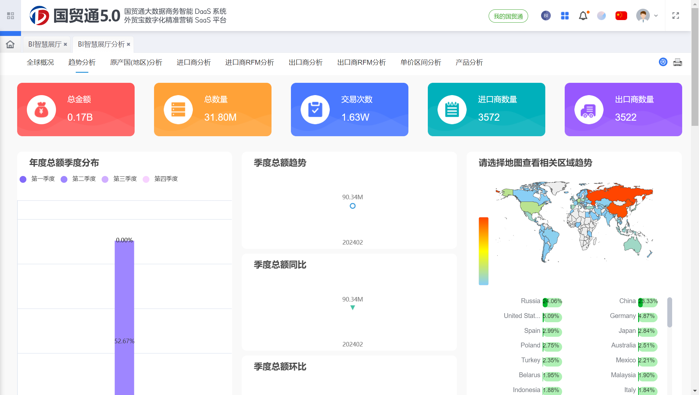Expand the user avatar dropdown arrow
This screenshot has width=699, height=395.
(x=656, y=16)
